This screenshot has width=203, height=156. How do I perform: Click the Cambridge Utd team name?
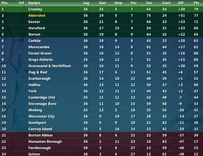coord(42,97)
